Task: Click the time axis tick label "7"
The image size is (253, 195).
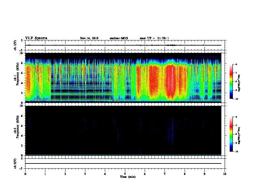Action: 165,174
